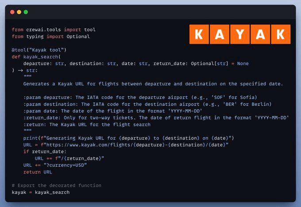
Task: Click the 'URL += f"/{return_date}"' line
Action: (x=69, y=158)
